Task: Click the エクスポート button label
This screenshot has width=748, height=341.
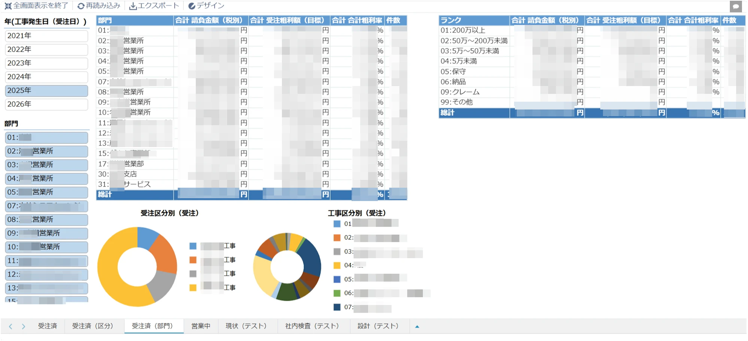Action: pos(158,6)
